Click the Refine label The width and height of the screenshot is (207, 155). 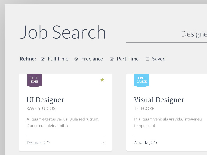28,59
